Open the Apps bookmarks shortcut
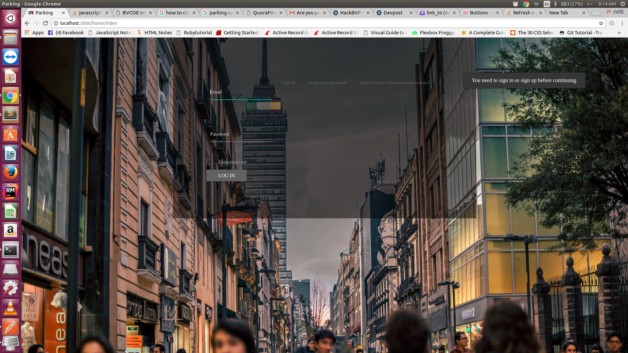The image size is (628, 353). point(34,33)
